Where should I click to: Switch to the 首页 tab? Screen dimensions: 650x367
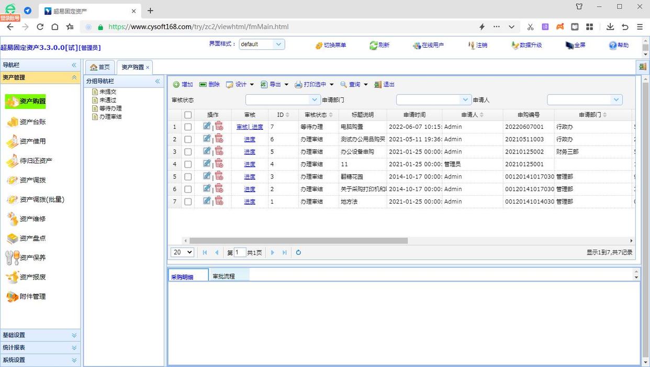[x=100, y=67]
